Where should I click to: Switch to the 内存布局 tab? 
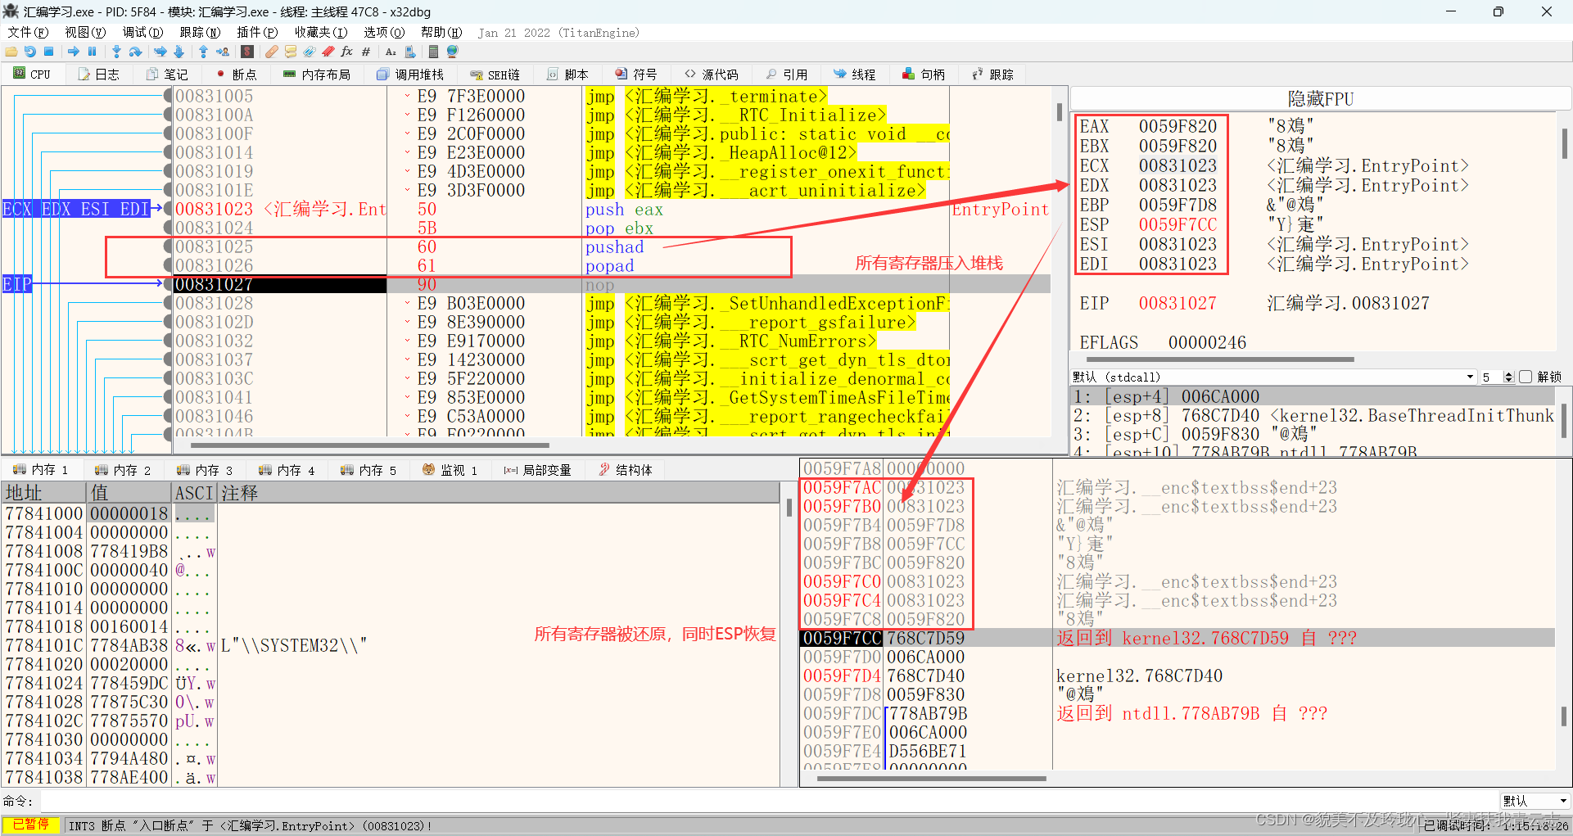[x=319, y=74]
